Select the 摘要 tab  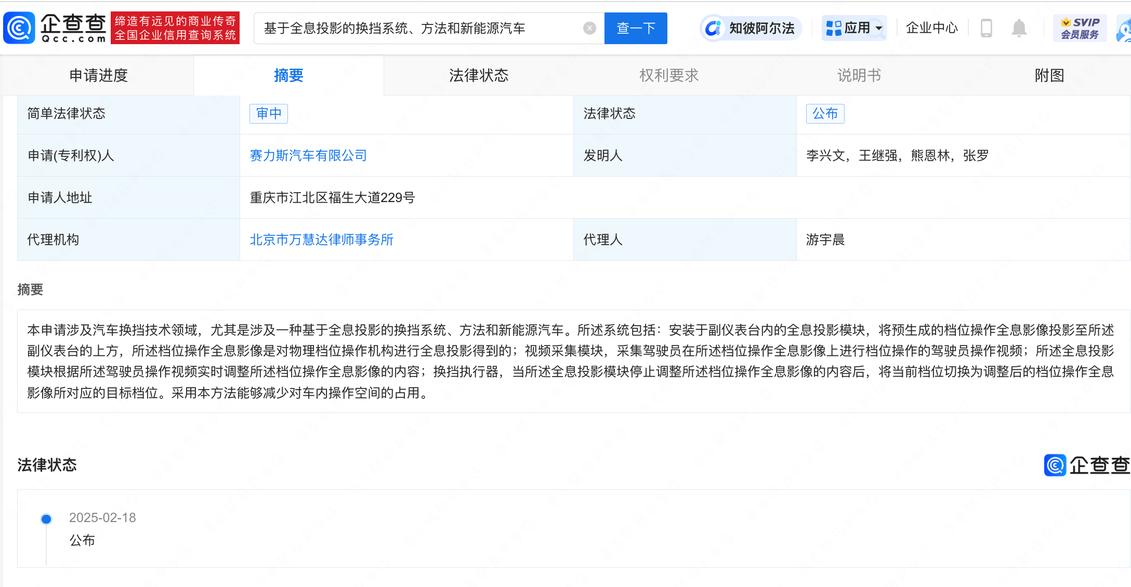point(288,75)
